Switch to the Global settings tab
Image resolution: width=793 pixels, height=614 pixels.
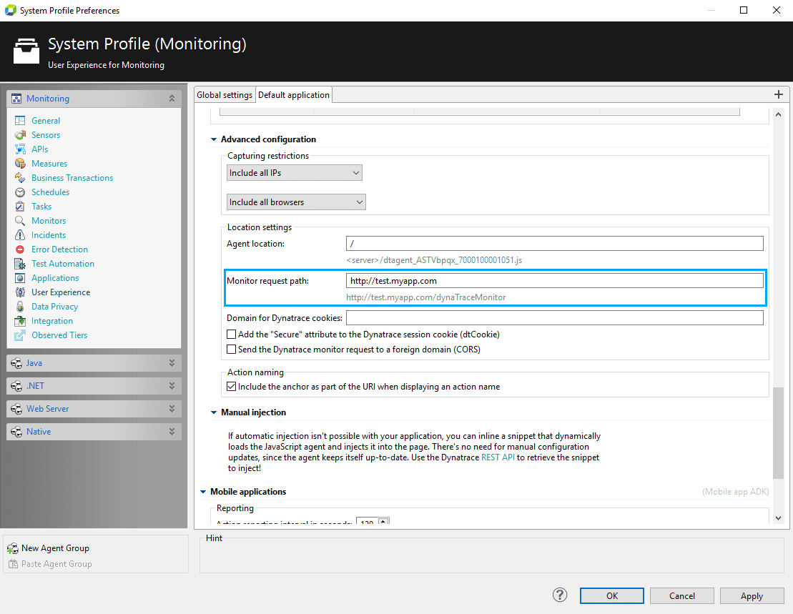[225, 95]
